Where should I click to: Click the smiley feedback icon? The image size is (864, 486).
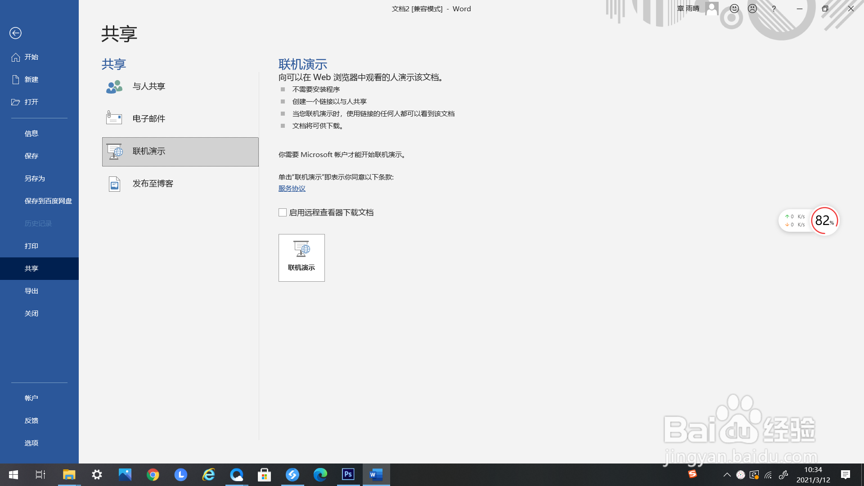point(734,9)
